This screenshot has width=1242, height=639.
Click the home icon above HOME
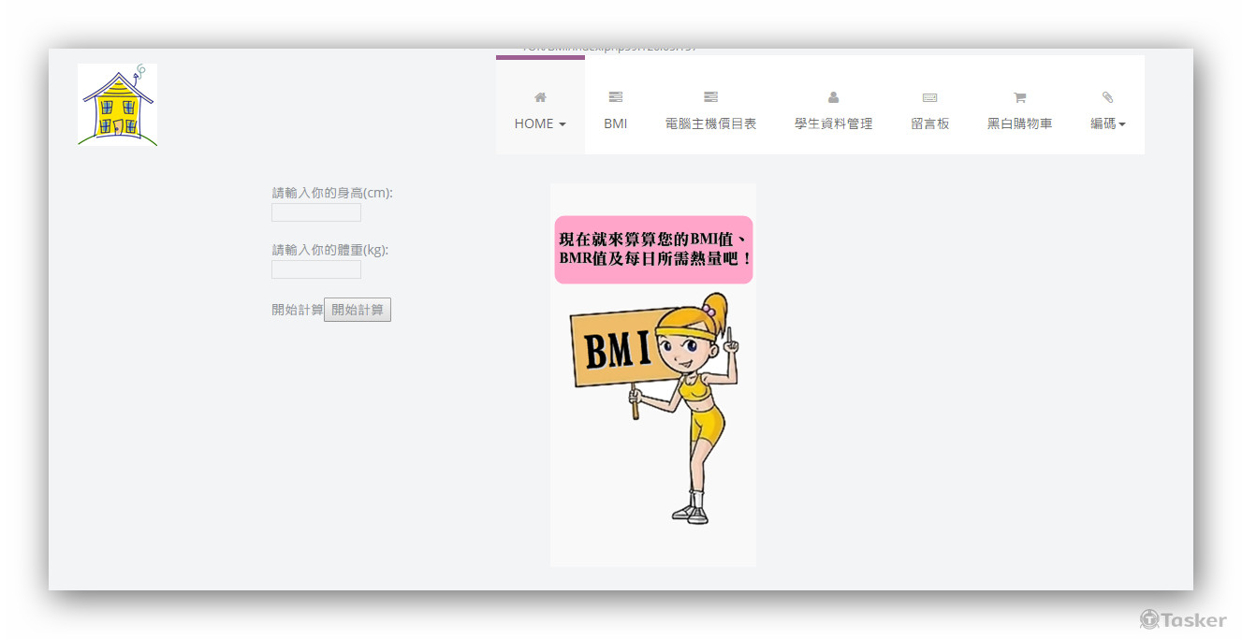coord(540,96)
